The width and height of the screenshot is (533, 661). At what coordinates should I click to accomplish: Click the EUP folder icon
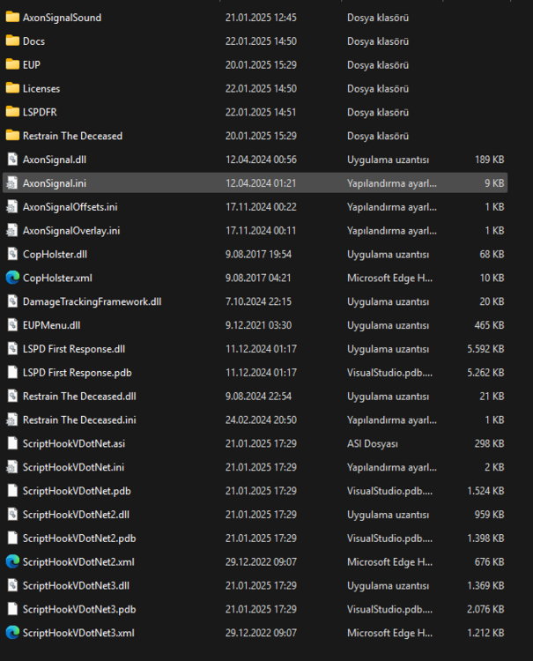12,64
